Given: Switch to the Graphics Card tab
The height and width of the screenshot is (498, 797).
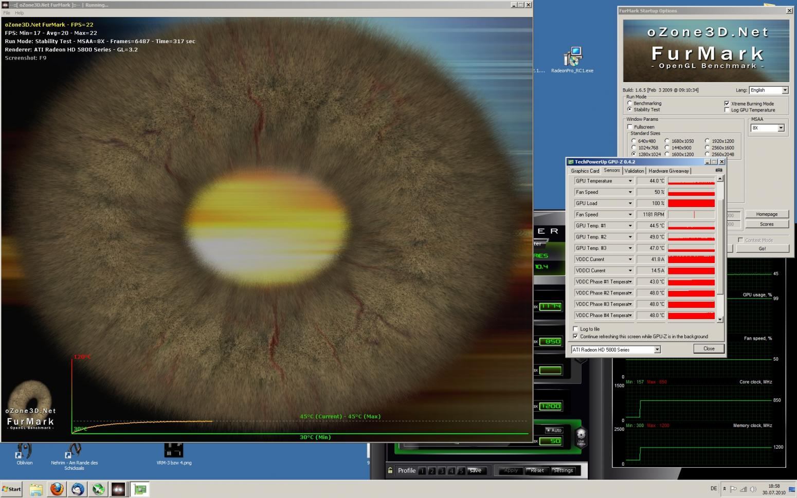Looking at the screenshot, I should click(585, 171).
